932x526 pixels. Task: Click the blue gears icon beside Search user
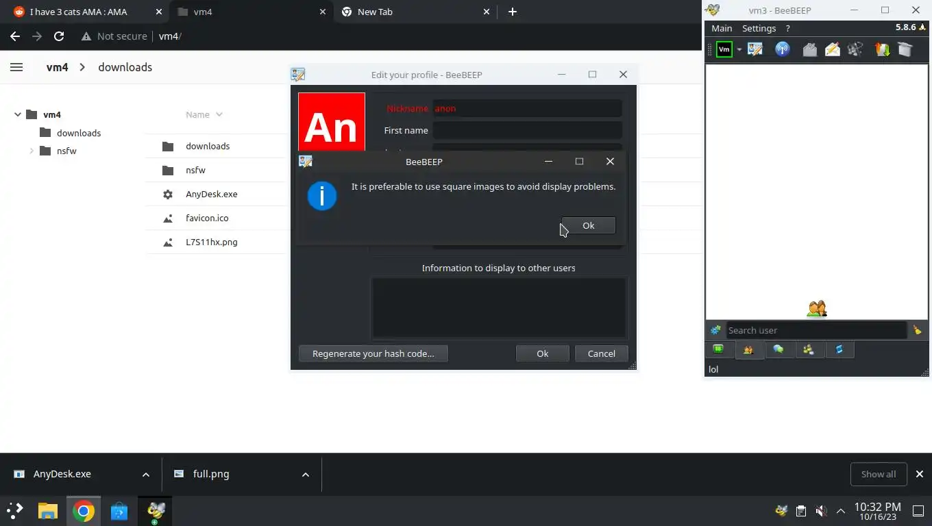[x=715, y=330]
